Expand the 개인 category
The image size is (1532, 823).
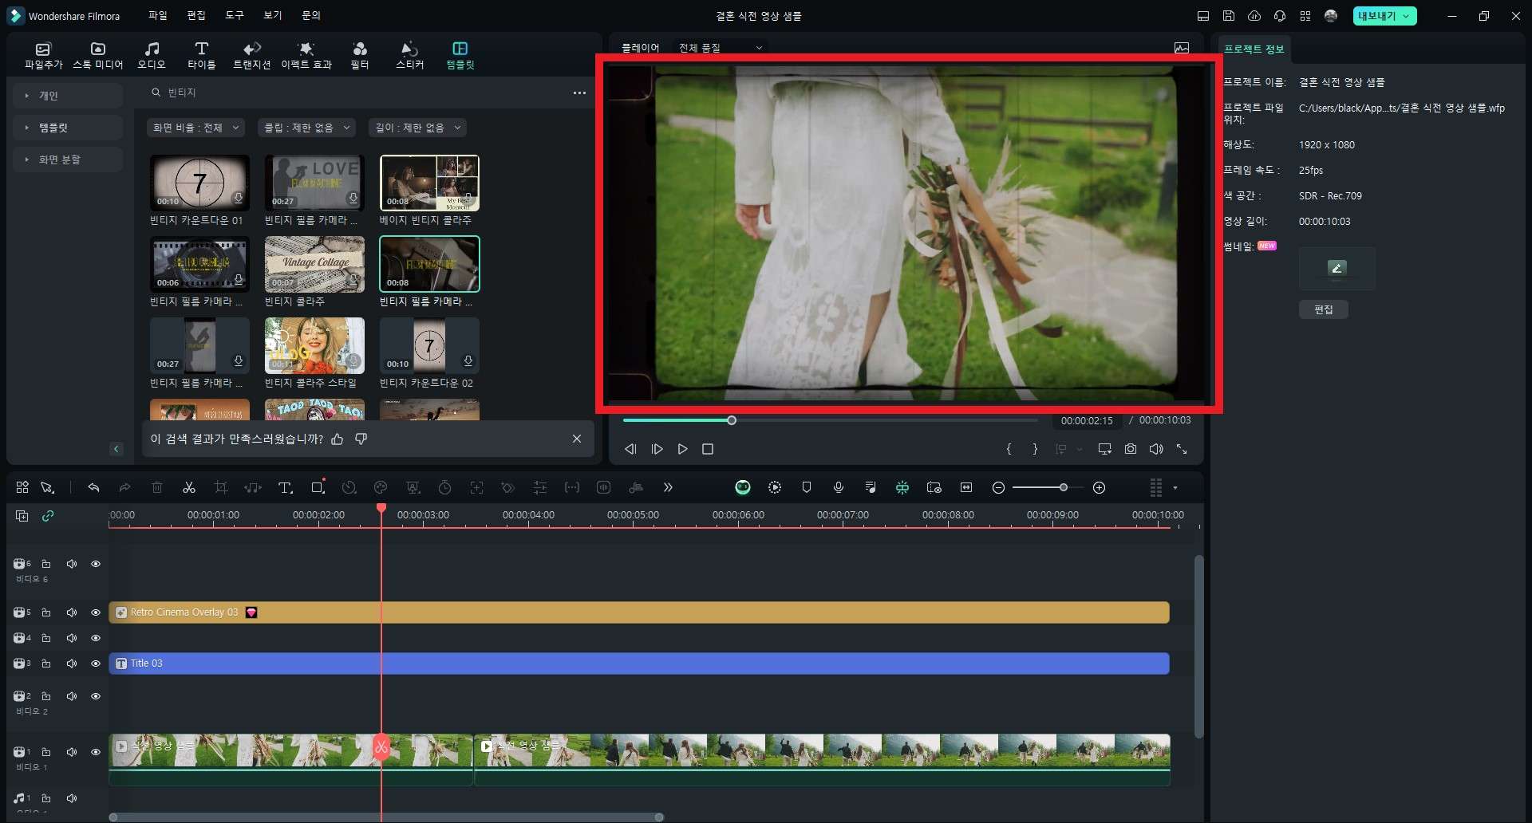coord(69,96)
